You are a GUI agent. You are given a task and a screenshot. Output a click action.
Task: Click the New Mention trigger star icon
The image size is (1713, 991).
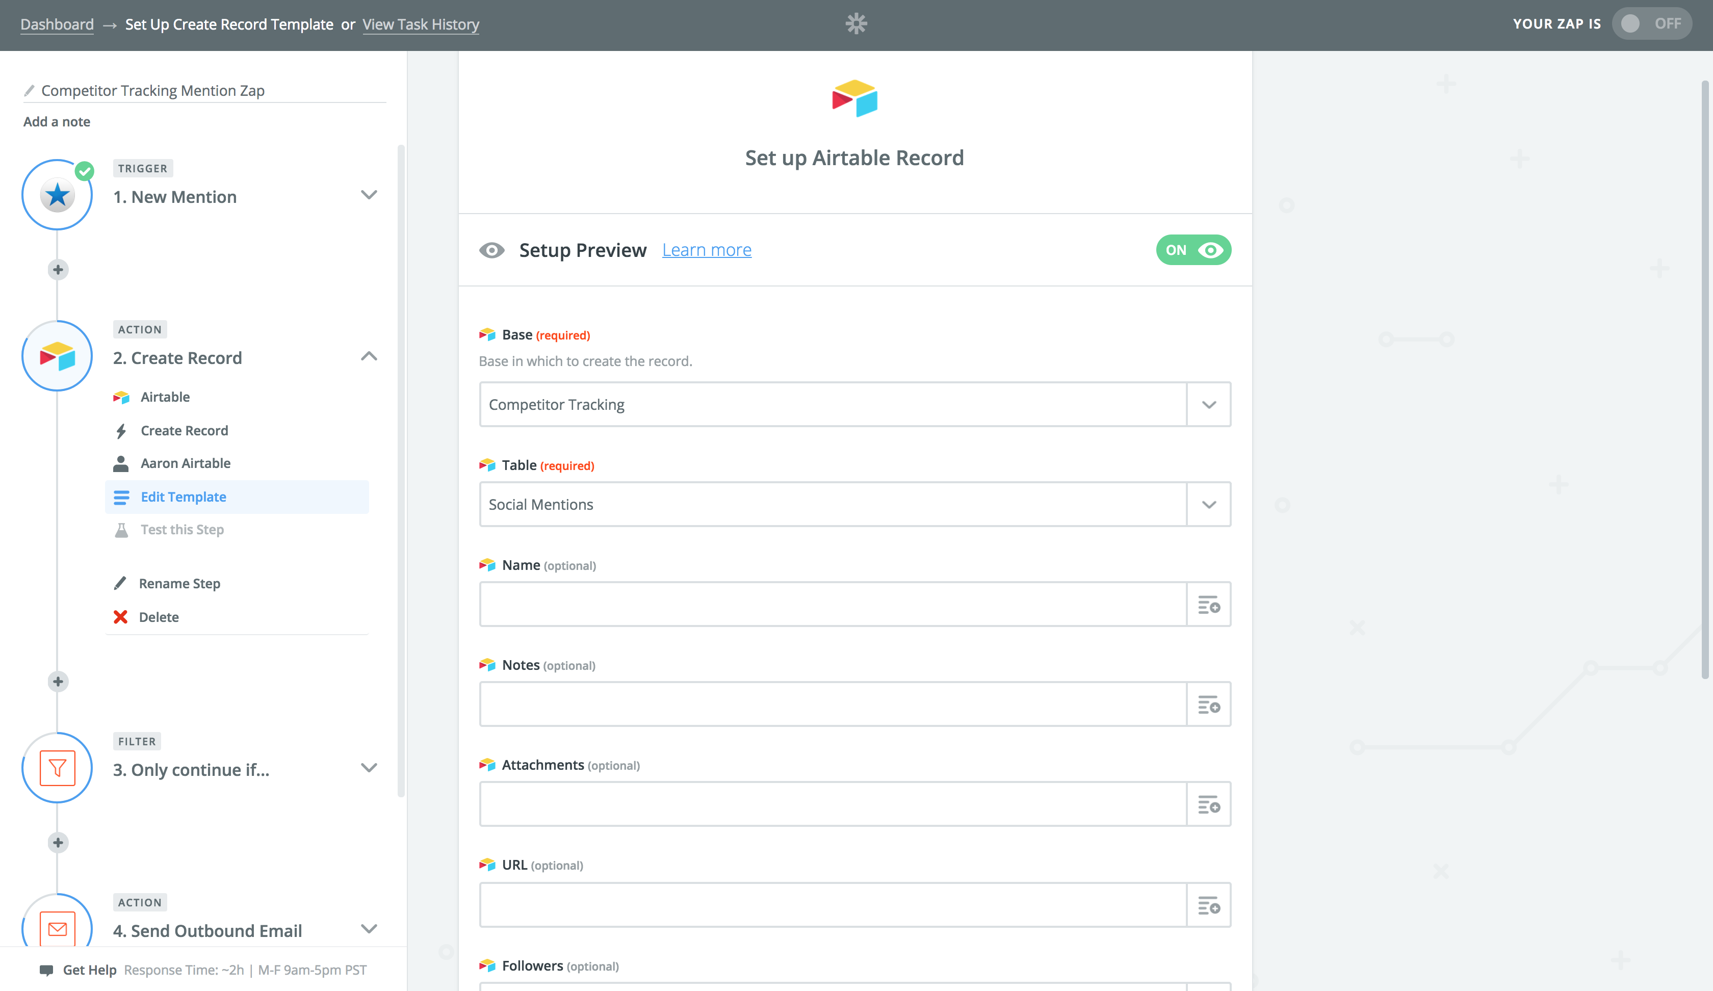pyautogui.click(x=57, y=195)
